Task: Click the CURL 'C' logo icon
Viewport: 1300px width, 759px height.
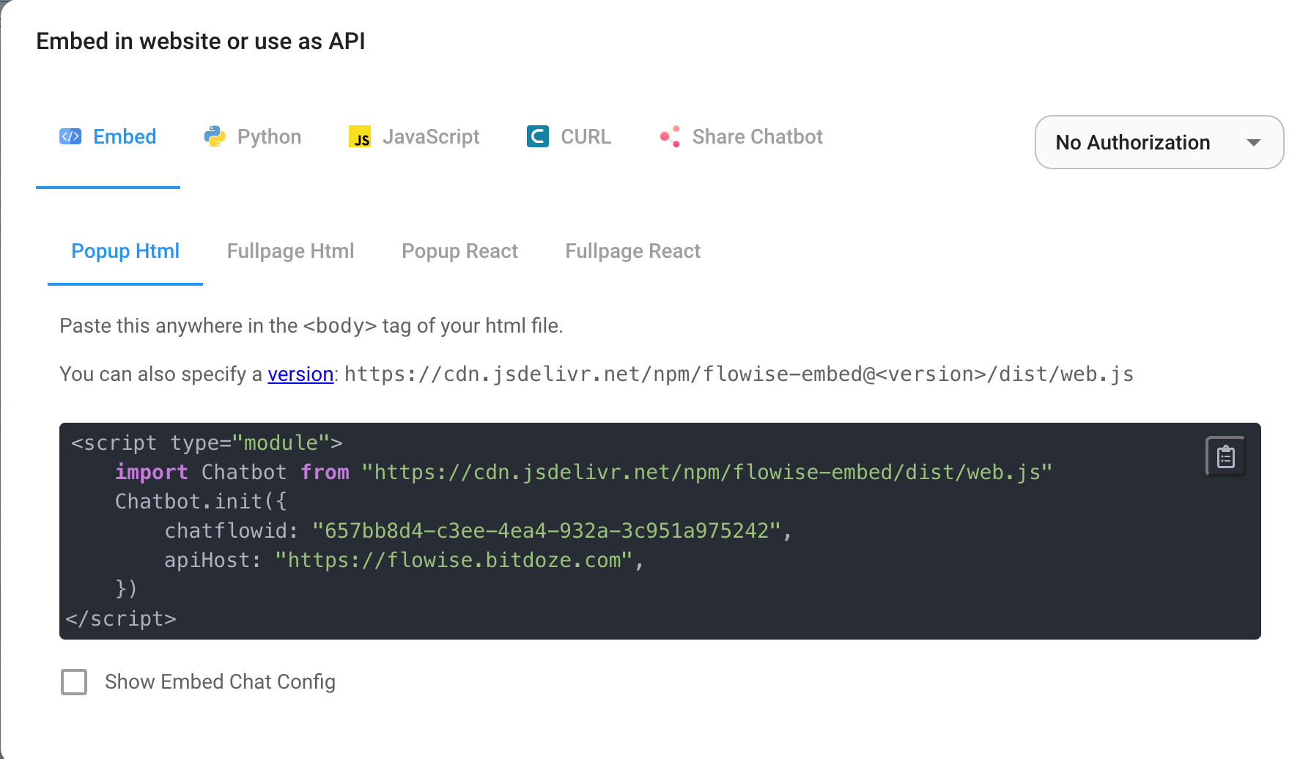Action: tap(538, 136)
